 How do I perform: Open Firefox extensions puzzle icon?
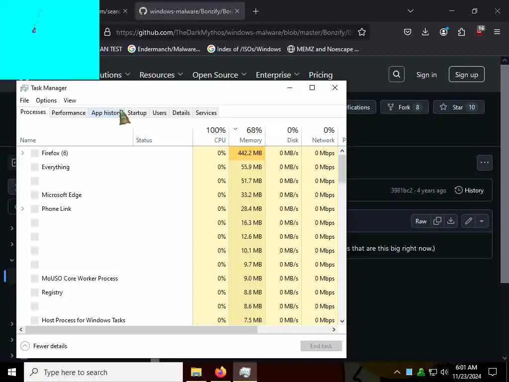pyautogui.click(x=461, y=32)
